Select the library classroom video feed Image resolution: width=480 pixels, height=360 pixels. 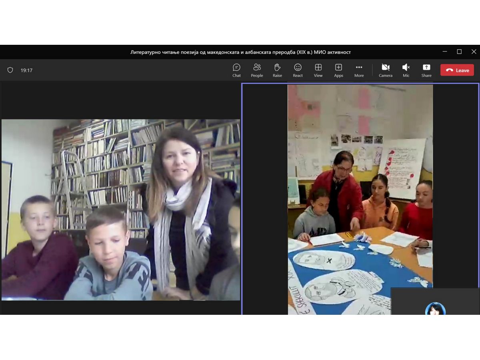point(121,210)
